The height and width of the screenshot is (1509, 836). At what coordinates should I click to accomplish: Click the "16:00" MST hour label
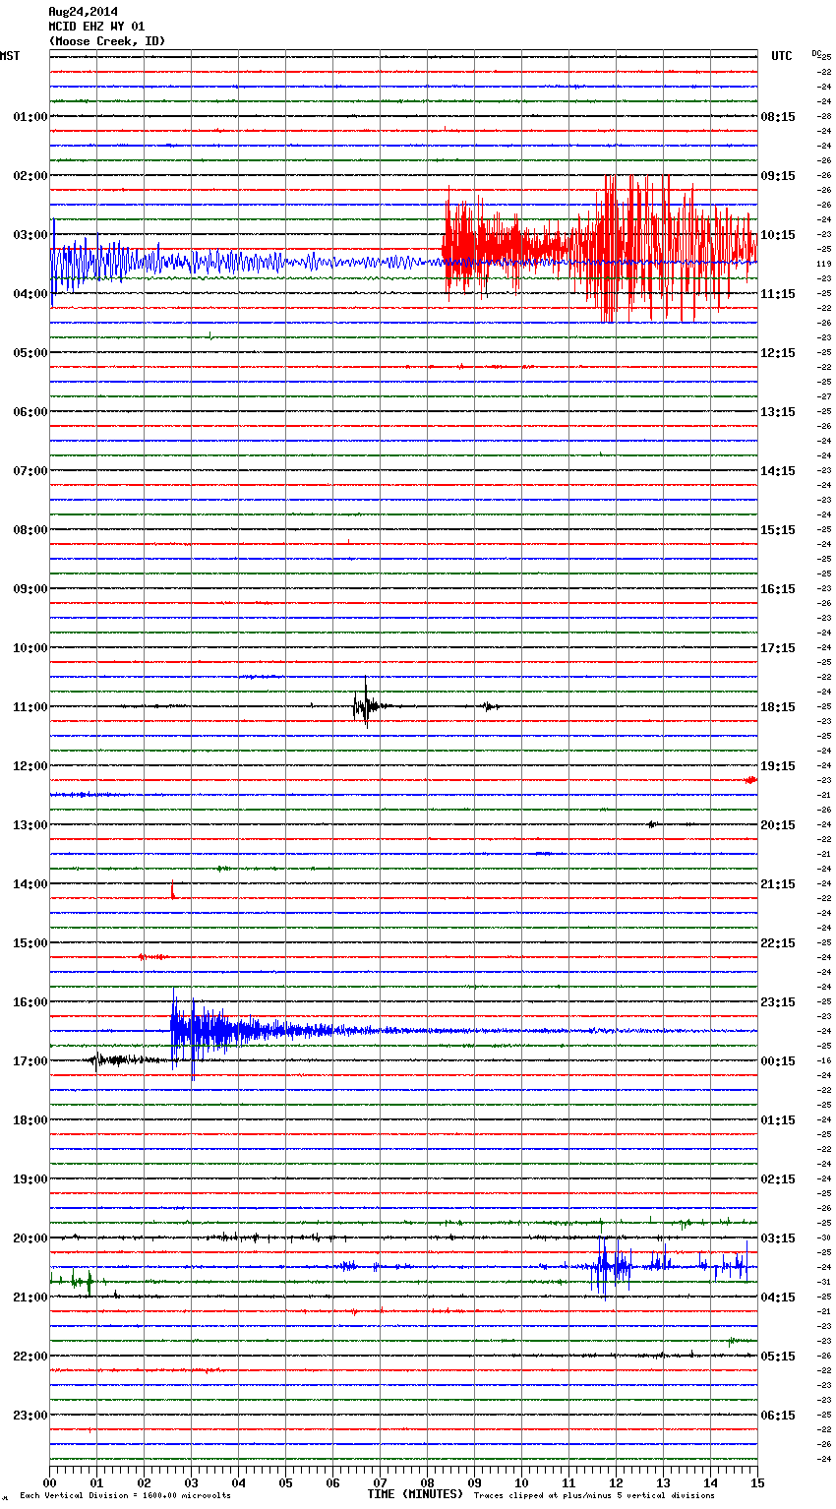tap(30, 1001)
